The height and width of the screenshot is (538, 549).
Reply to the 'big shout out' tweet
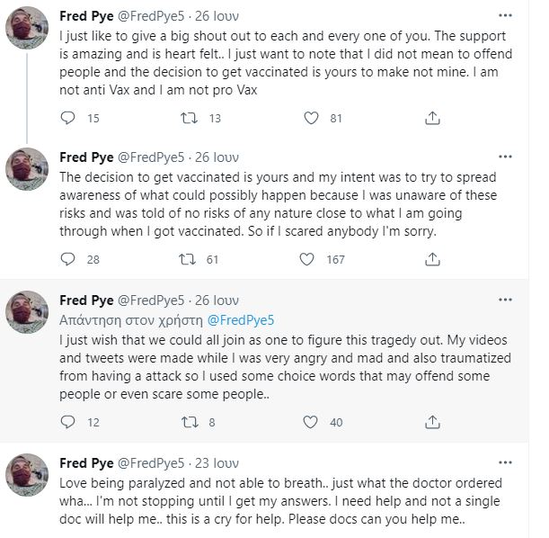[x=67, y=118]
